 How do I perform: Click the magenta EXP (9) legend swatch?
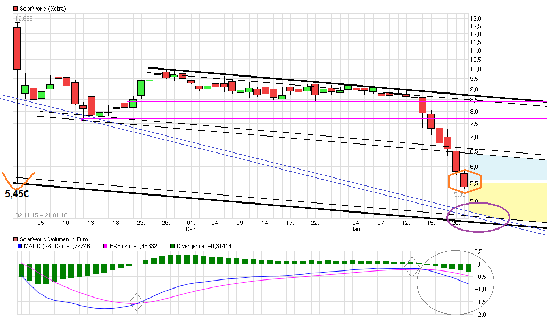click(106, 246)
